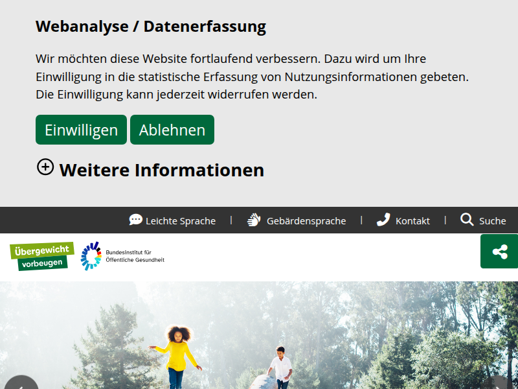Click the telephone Kontakt icon
Image resolution: width=518 pixels, height=389 pixels.
383,220
